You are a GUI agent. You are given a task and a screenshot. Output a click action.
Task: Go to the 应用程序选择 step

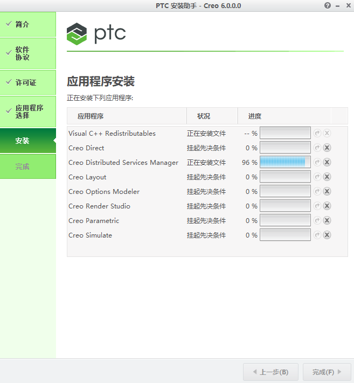coord(28,112)
